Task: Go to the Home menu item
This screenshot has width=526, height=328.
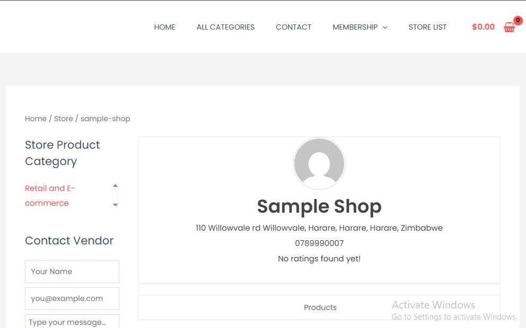Action: coord(164,27)
